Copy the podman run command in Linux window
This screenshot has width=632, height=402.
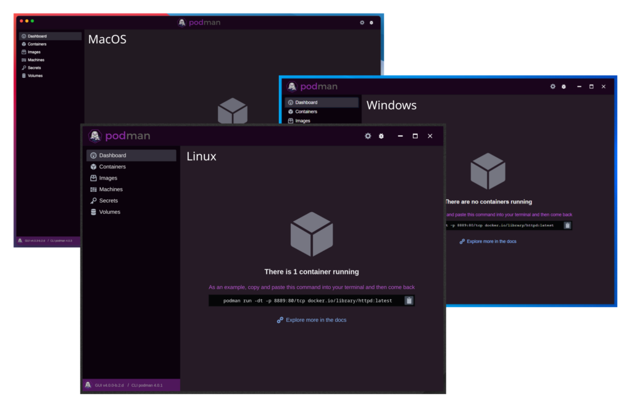(x=409, y=301)
